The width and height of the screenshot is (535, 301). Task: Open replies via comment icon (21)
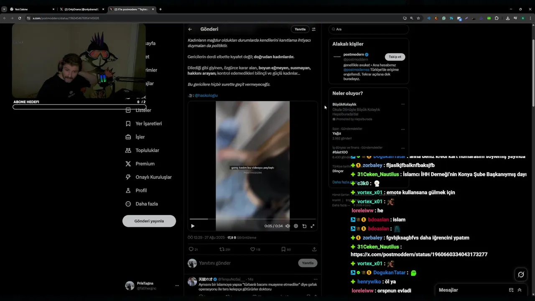click(193, 249)
